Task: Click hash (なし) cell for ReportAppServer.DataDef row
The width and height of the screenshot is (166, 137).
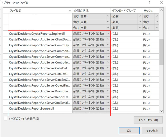Action: 151,74
